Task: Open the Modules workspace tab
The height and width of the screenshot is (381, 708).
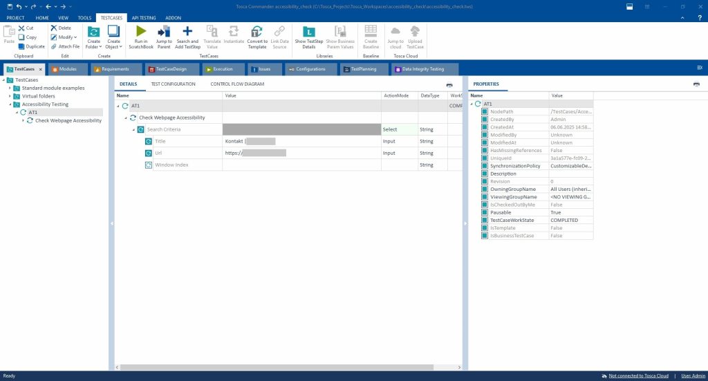Action: click(68, 69)
